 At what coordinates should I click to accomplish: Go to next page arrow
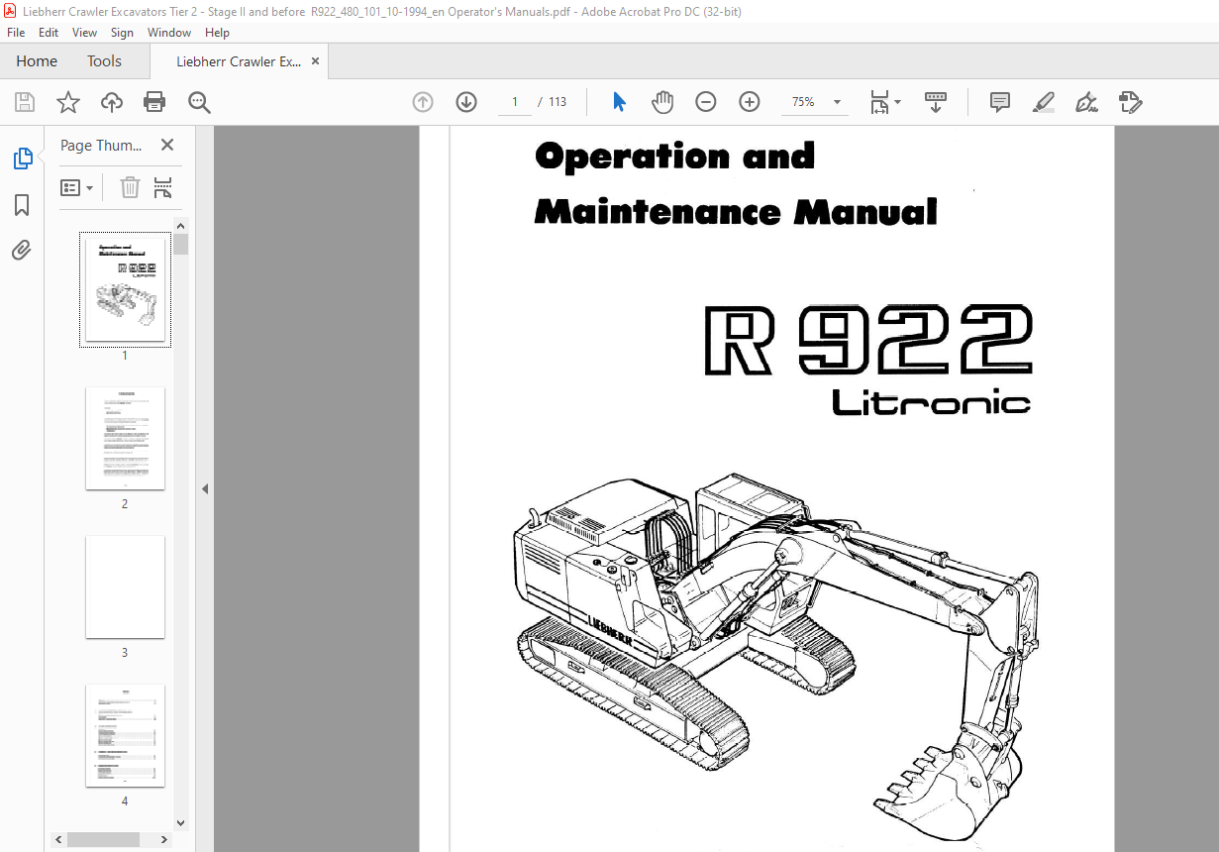[466, 102]
